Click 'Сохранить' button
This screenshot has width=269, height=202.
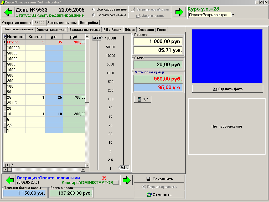point(159,179)
